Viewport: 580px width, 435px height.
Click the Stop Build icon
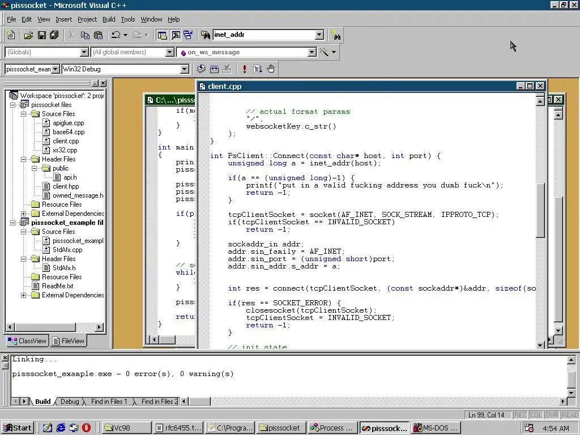pos(227,69)
